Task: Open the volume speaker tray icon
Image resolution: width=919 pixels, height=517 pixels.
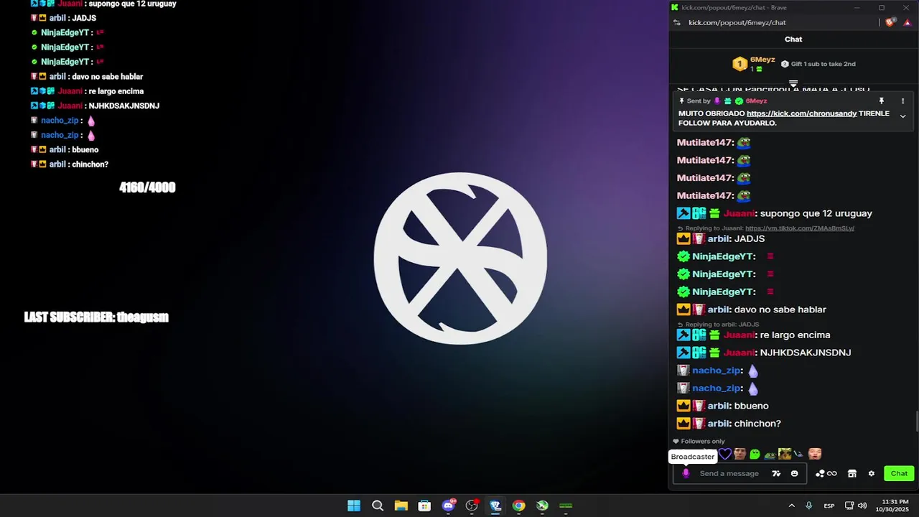Action: [x=862, y=506]
